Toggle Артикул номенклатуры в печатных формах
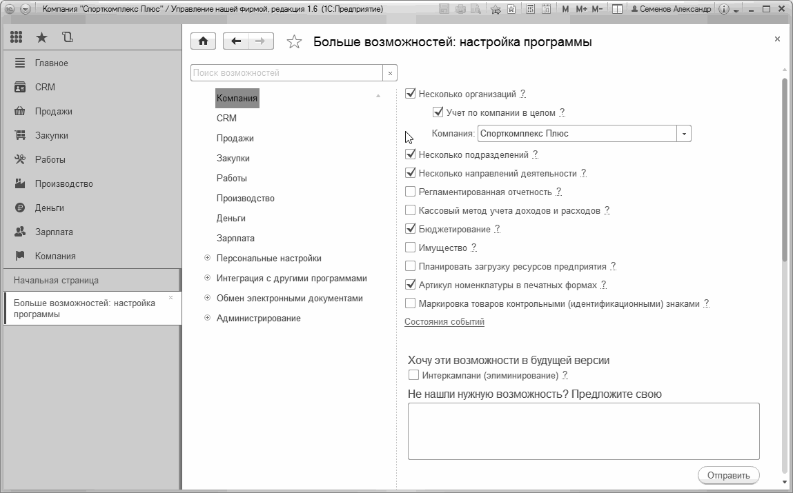The width and height of the screenshot is (793, 493). click(410, 285)
